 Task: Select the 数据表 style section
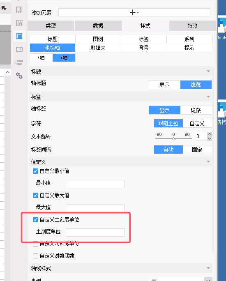coord(98,48)
